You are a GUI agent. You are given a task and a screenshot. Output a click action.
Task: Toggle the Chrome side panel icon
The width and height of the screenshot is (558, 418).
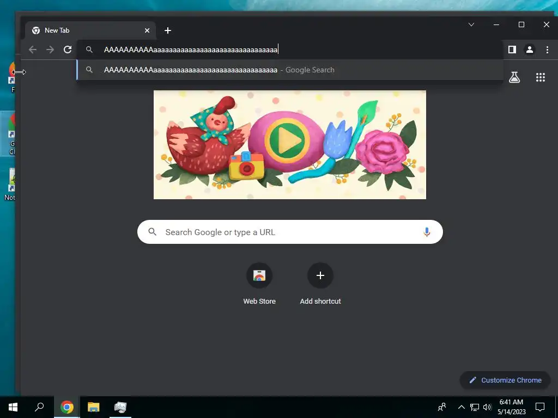[512, 50]
